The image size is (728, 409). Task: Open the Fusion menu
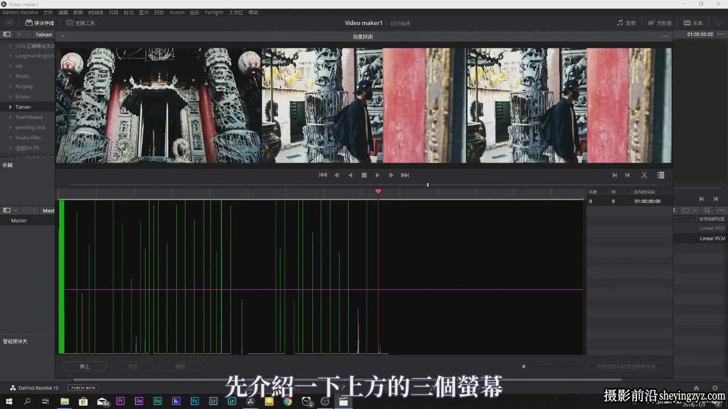(x=177, y=12)
